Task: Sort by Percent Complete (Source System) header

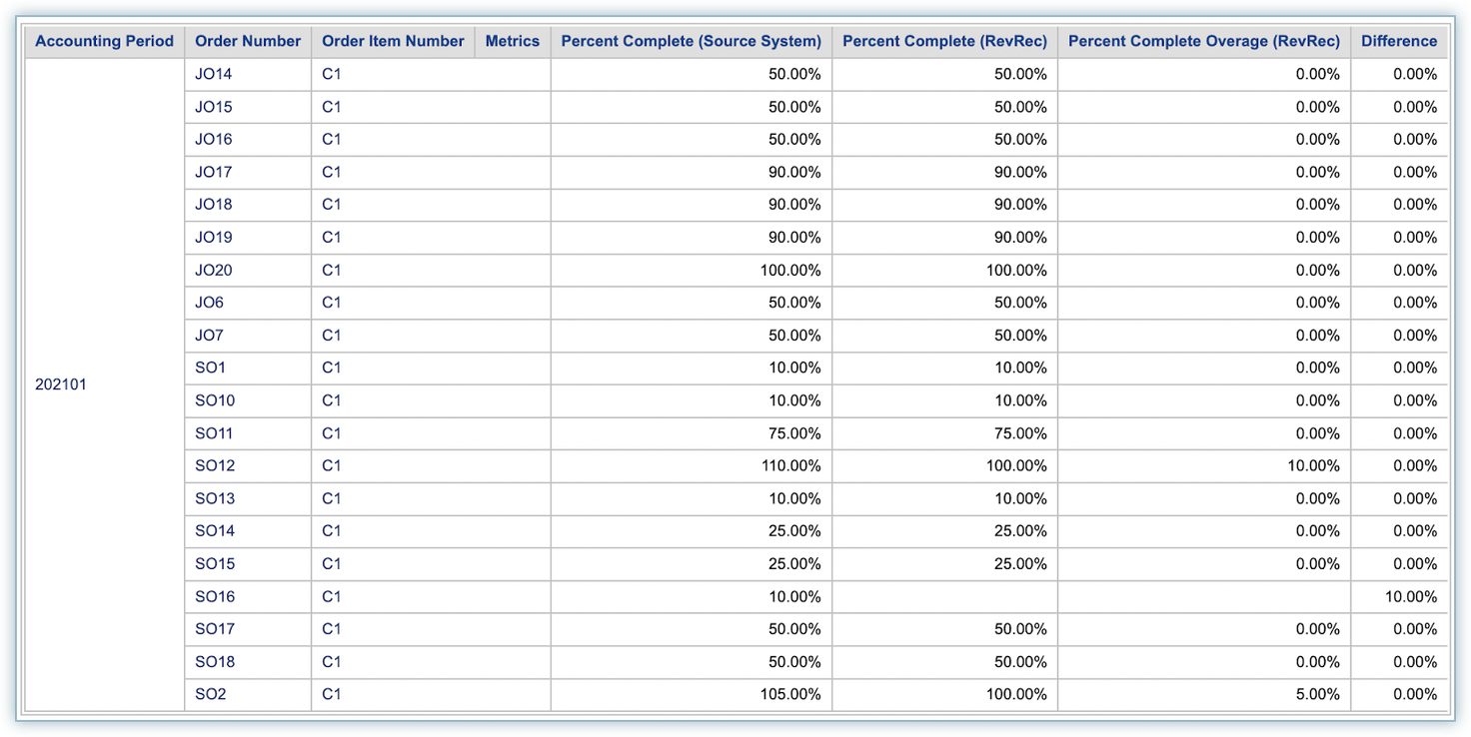Action: click(x=691, y=41)
